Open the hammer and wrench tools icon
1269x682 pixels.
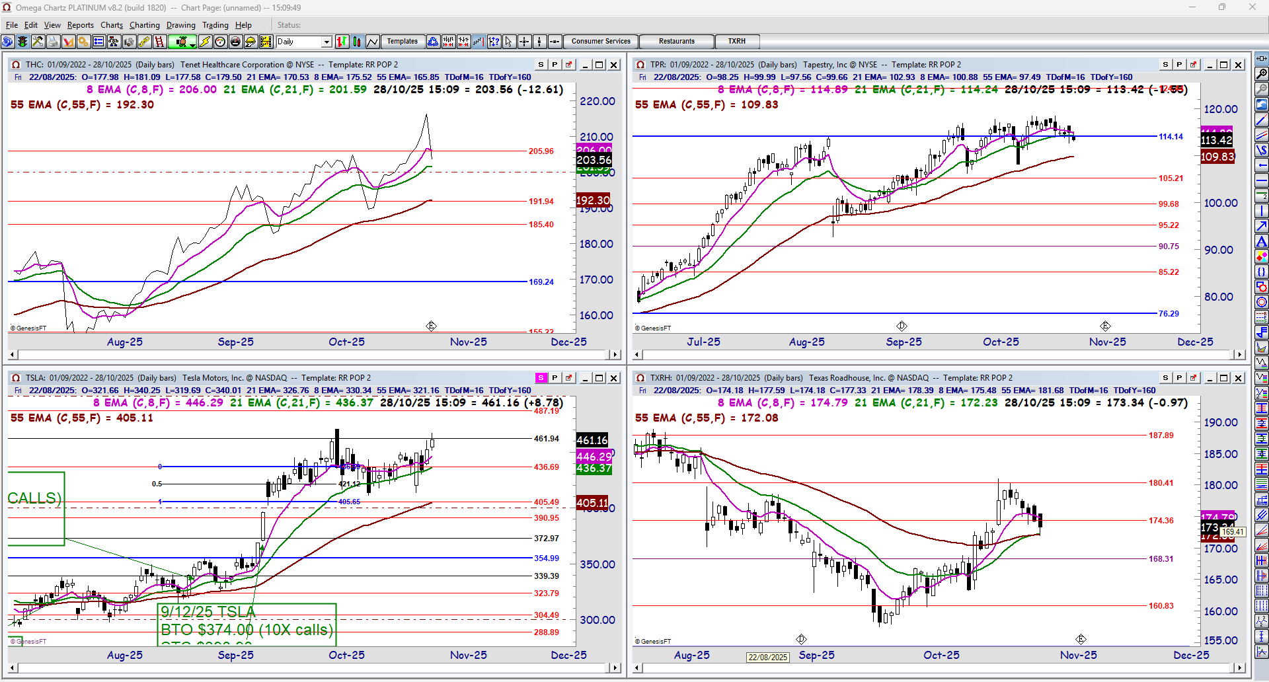(x=38, y=42)
